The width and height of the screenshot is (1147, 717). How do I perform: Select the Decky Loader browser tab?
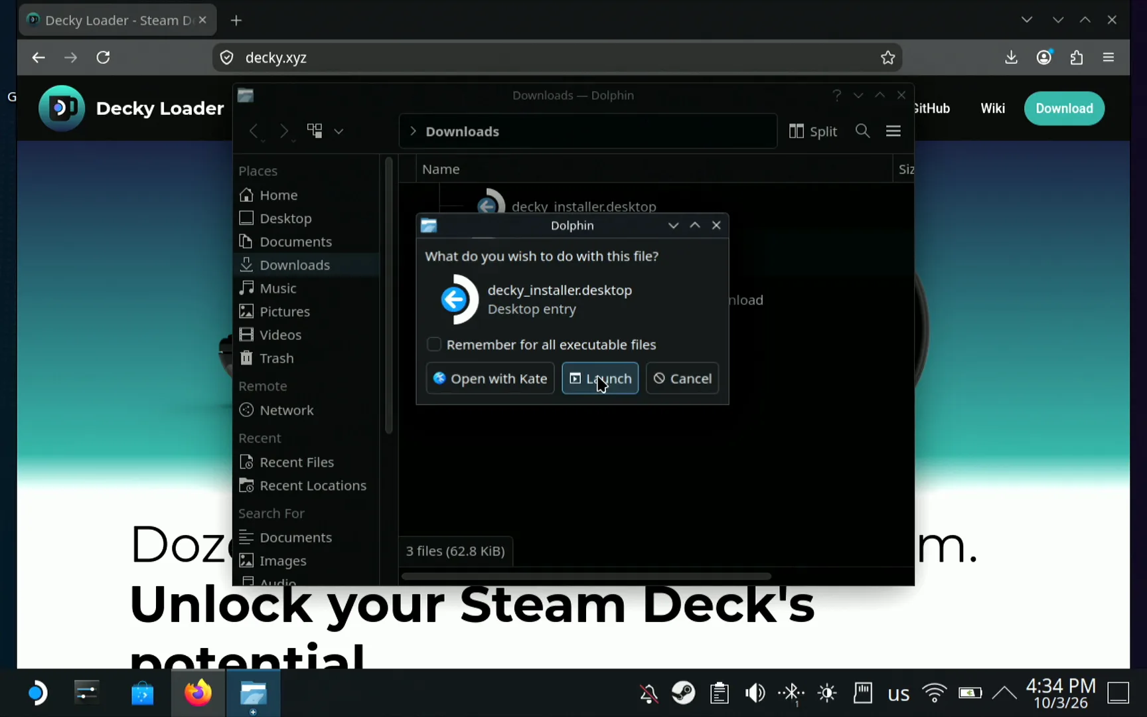[x=117, y=21]
